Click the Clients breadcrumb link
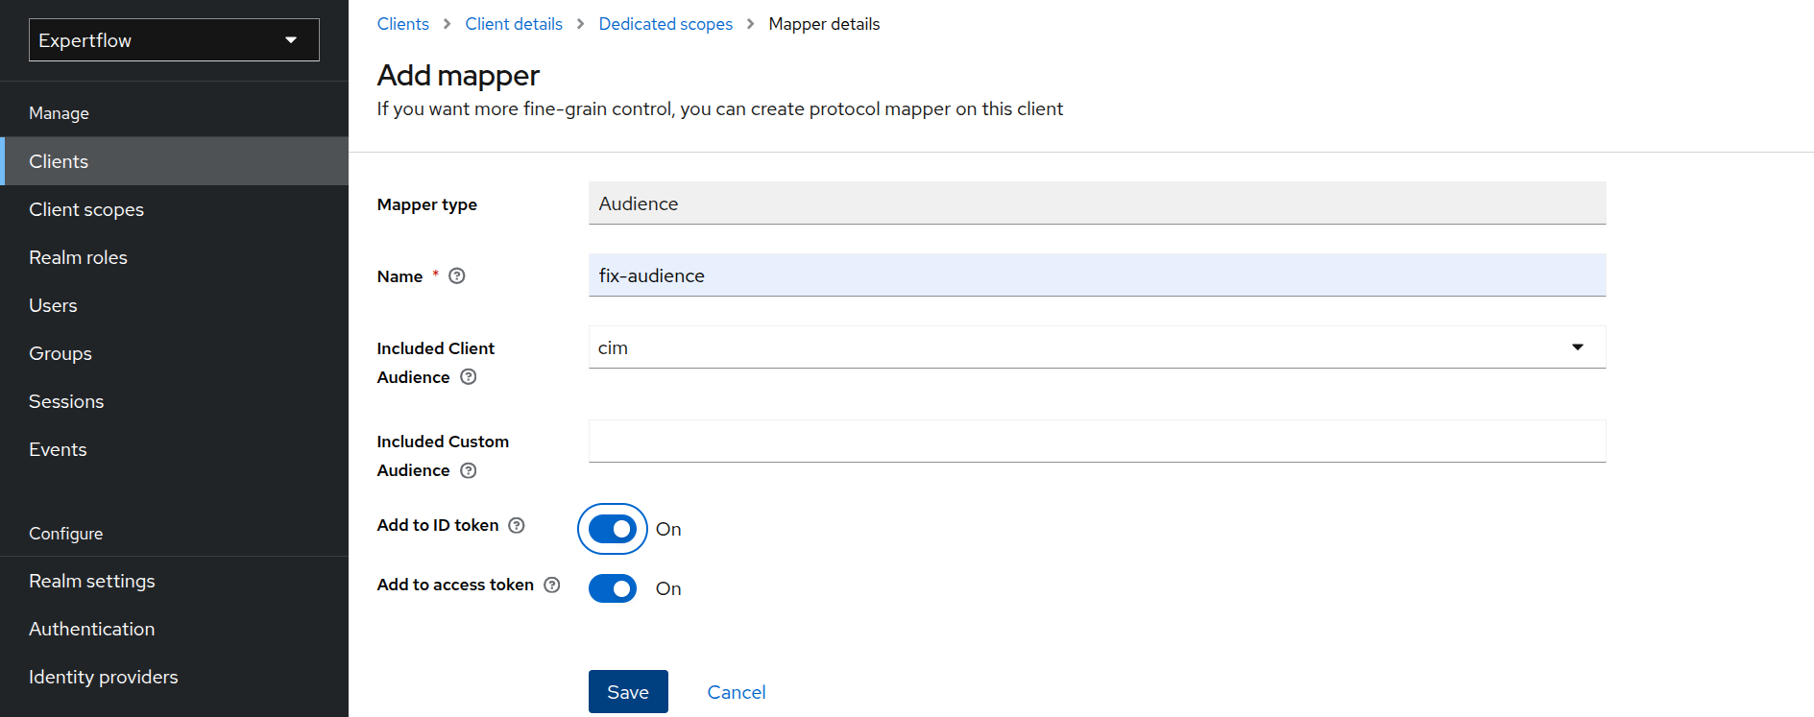The height and width of the screenshot is (717, 1814). [403, 24]
